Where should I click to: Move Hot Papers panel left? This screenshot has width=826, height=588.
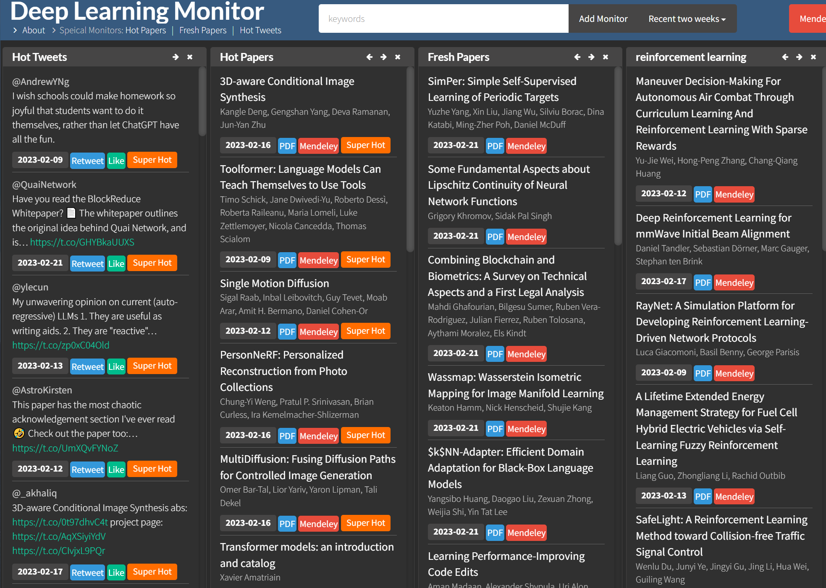[x=369, y=57]
